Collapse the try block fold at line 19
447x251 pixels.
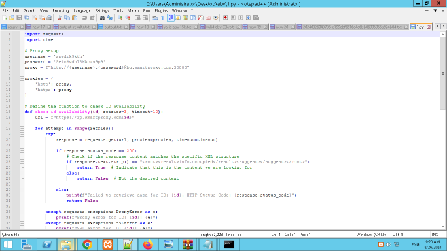pyautogui.click(x=22, y=134)
